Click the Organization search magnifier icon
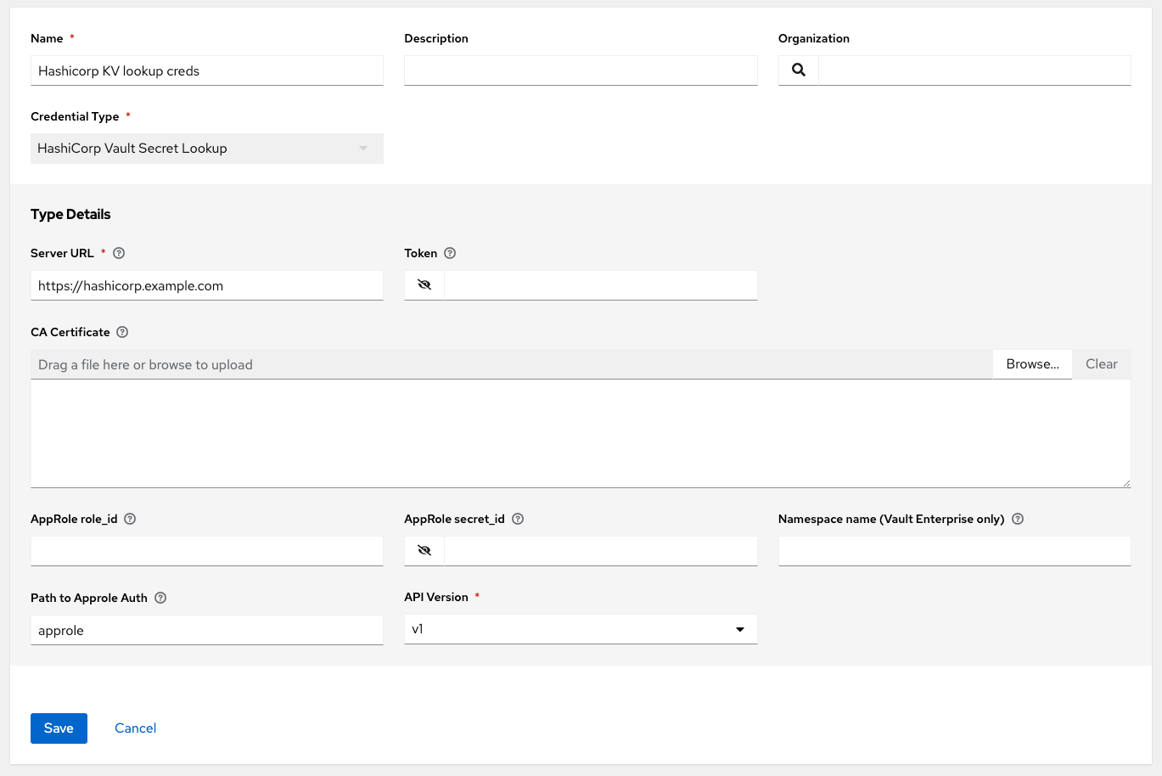The image size is (1162, 776). (x=798, y=70)
